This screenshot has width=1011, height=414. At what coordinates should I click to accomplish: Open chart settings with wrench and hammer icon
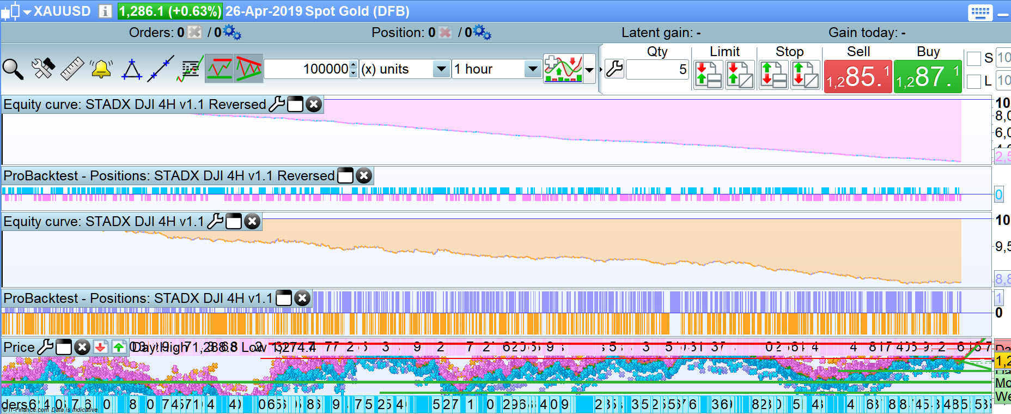pos(43,69)
